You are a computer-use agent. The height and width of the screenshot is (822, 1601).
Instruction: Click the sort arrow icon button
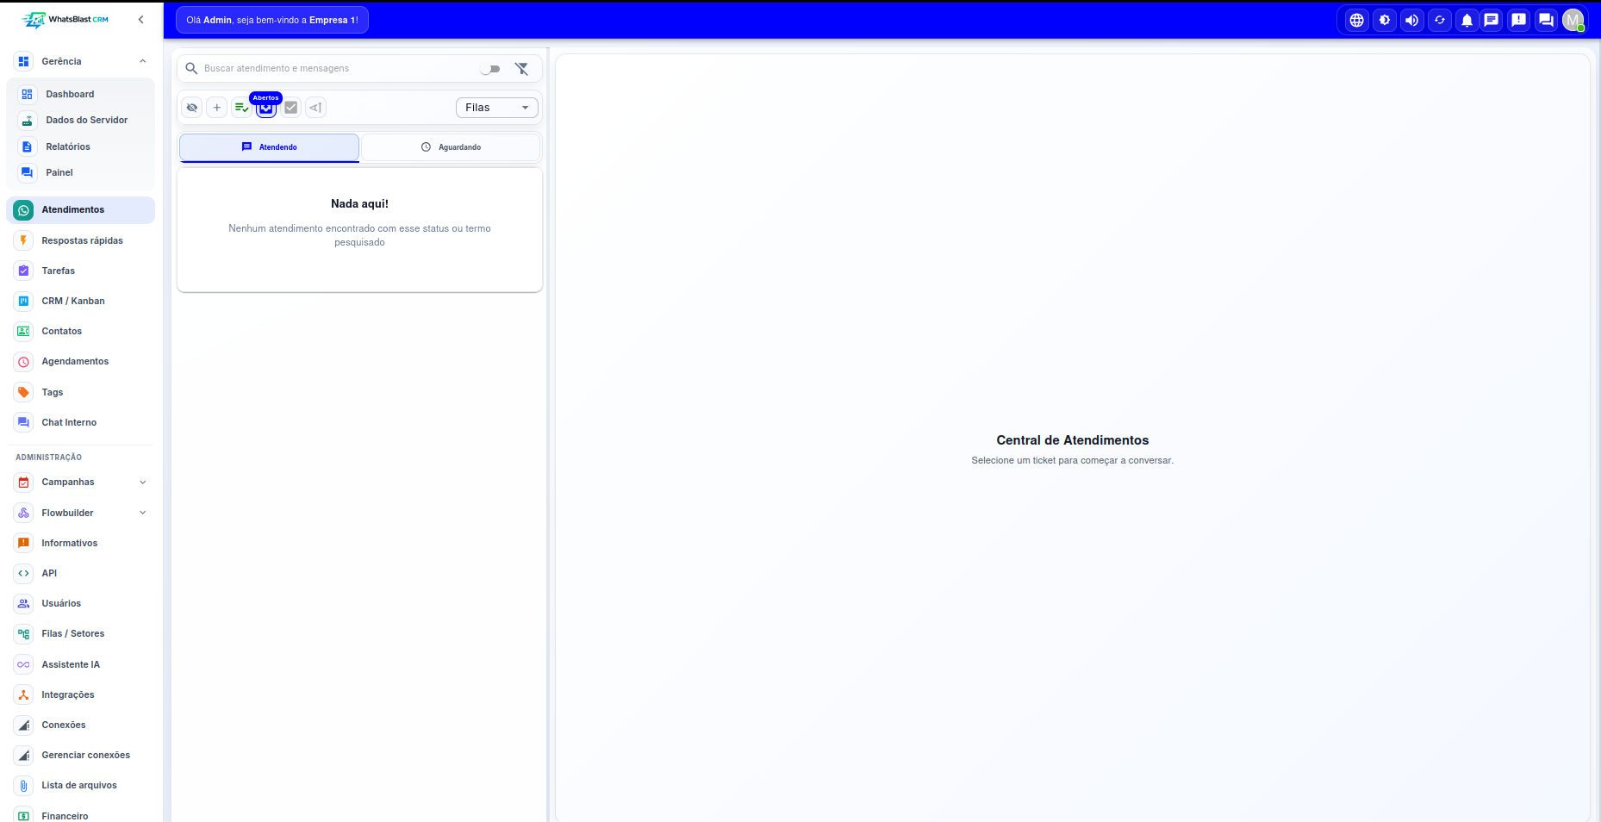(316, 108)
